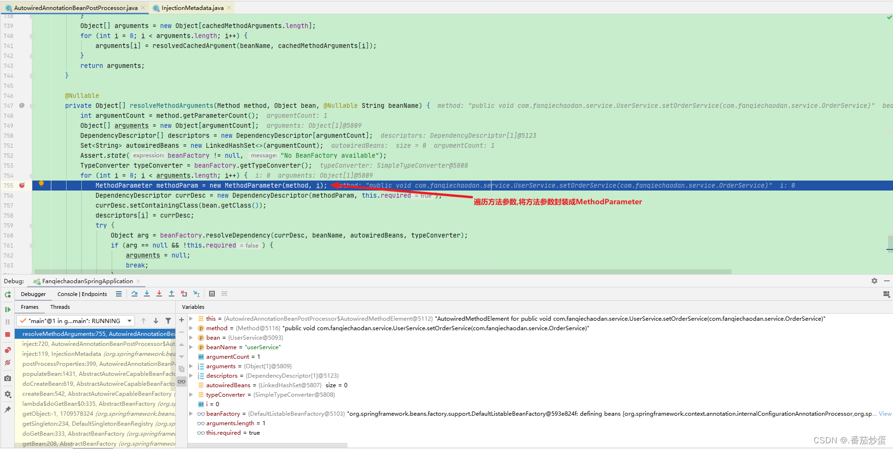Open thread selector "main"@1 RUNNING dropdown
The image size is (893, 449).
[76, 321]
